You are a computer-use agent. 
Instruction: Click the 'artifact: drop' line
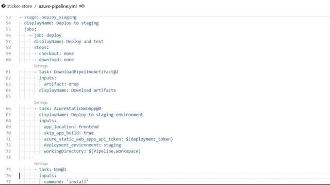[61, 84]
